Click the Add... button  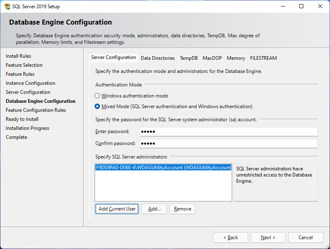click(x=154, y=209)
